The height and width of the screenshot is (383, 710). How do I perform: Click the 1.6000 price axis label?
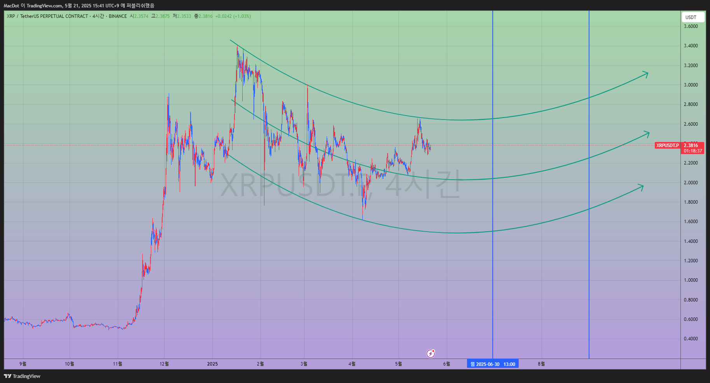(691, 222)
